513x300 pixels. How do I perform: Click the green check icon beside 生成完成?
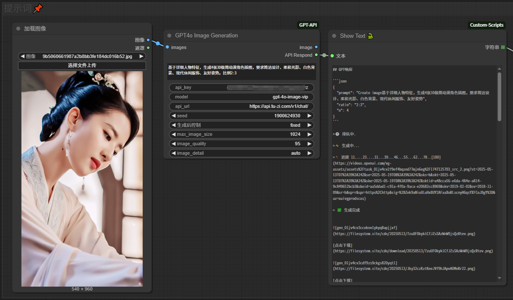tap(339, 210)
